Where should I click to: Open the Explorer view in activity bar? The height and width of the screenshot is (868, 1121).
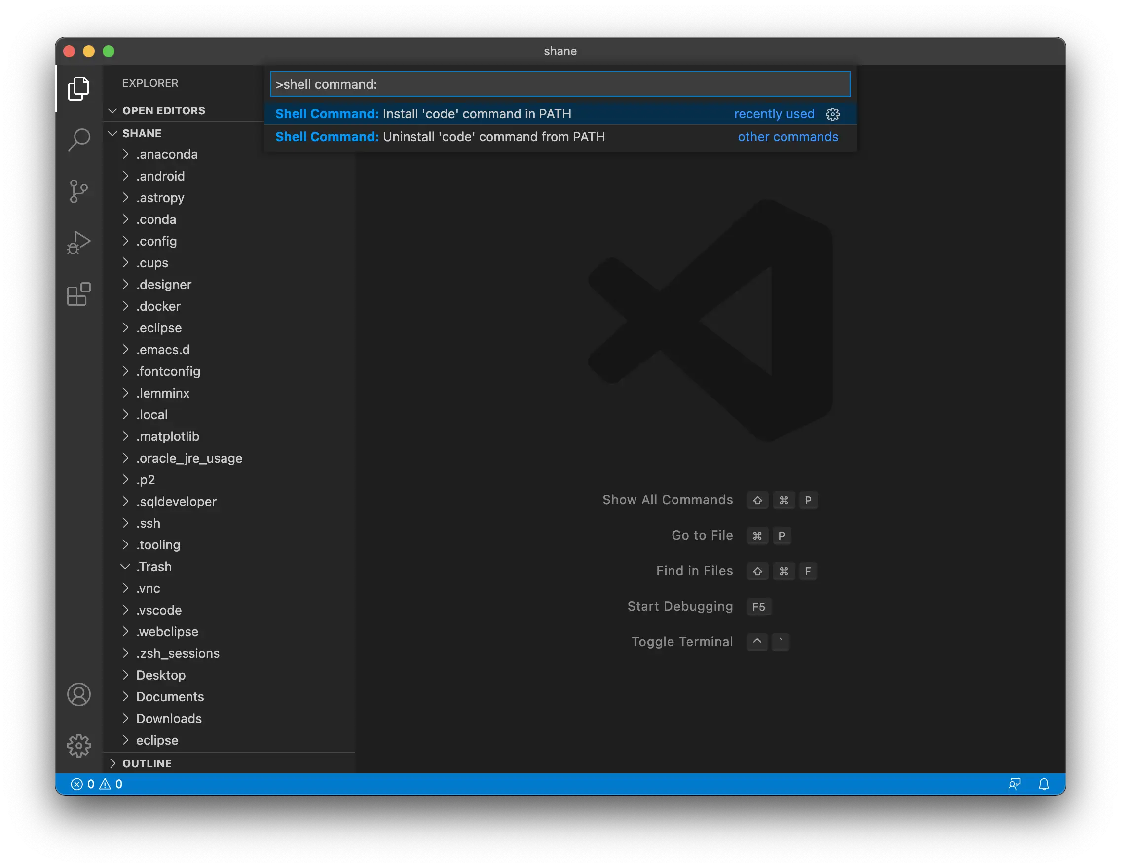pos(78,89)
